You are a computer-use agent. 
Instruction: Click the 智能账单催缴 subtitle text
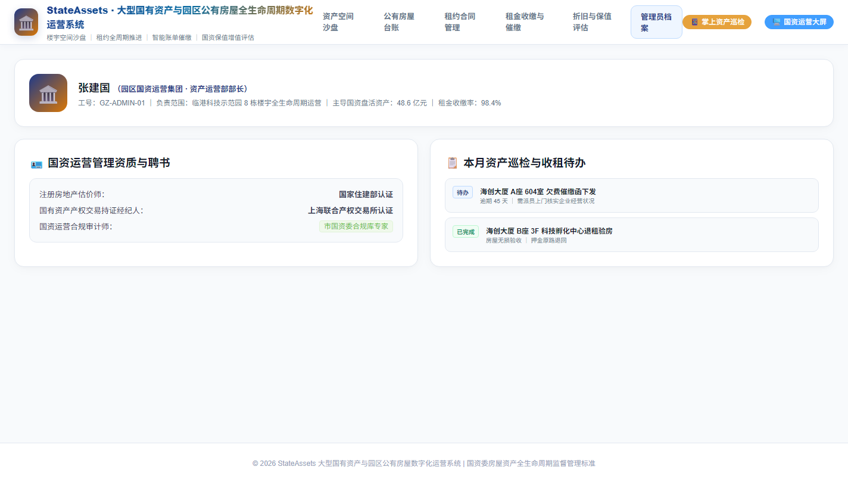coord(172,38)
